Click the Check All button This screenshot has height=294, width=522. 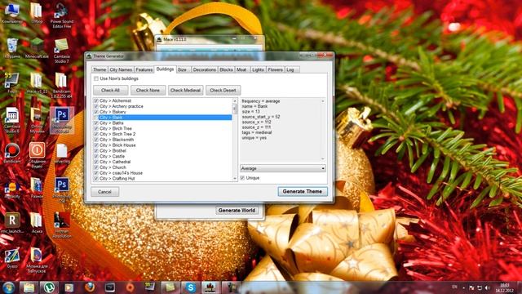(x=110, y=91)
